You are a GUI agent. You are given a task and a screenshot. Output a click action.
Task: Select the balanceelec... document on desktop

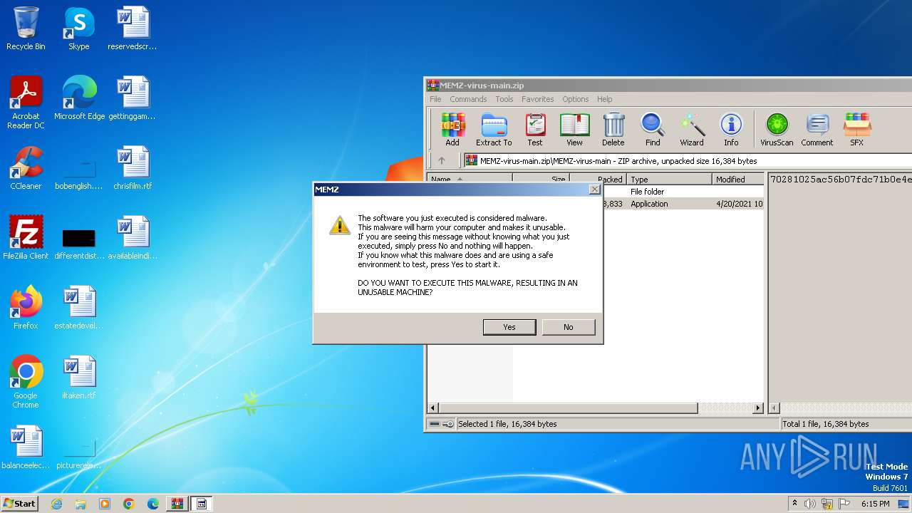(x=26, y=447)
